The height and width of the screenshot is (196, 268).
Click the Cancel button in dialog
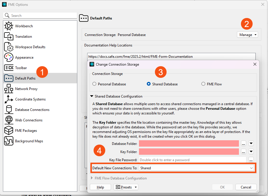pyautogui.click(x=246, y=187)
